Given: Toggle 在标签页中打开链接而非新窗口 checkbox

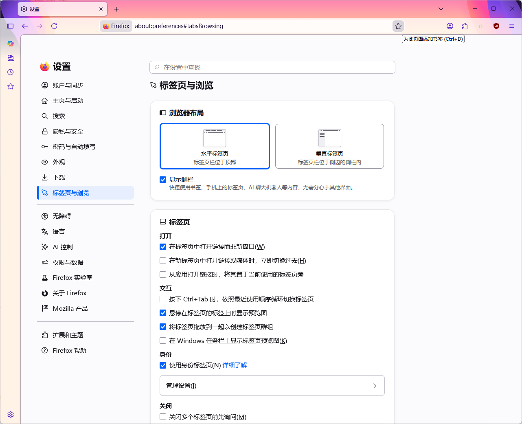Looking at the screenshot, I should (x=163, y=247).
